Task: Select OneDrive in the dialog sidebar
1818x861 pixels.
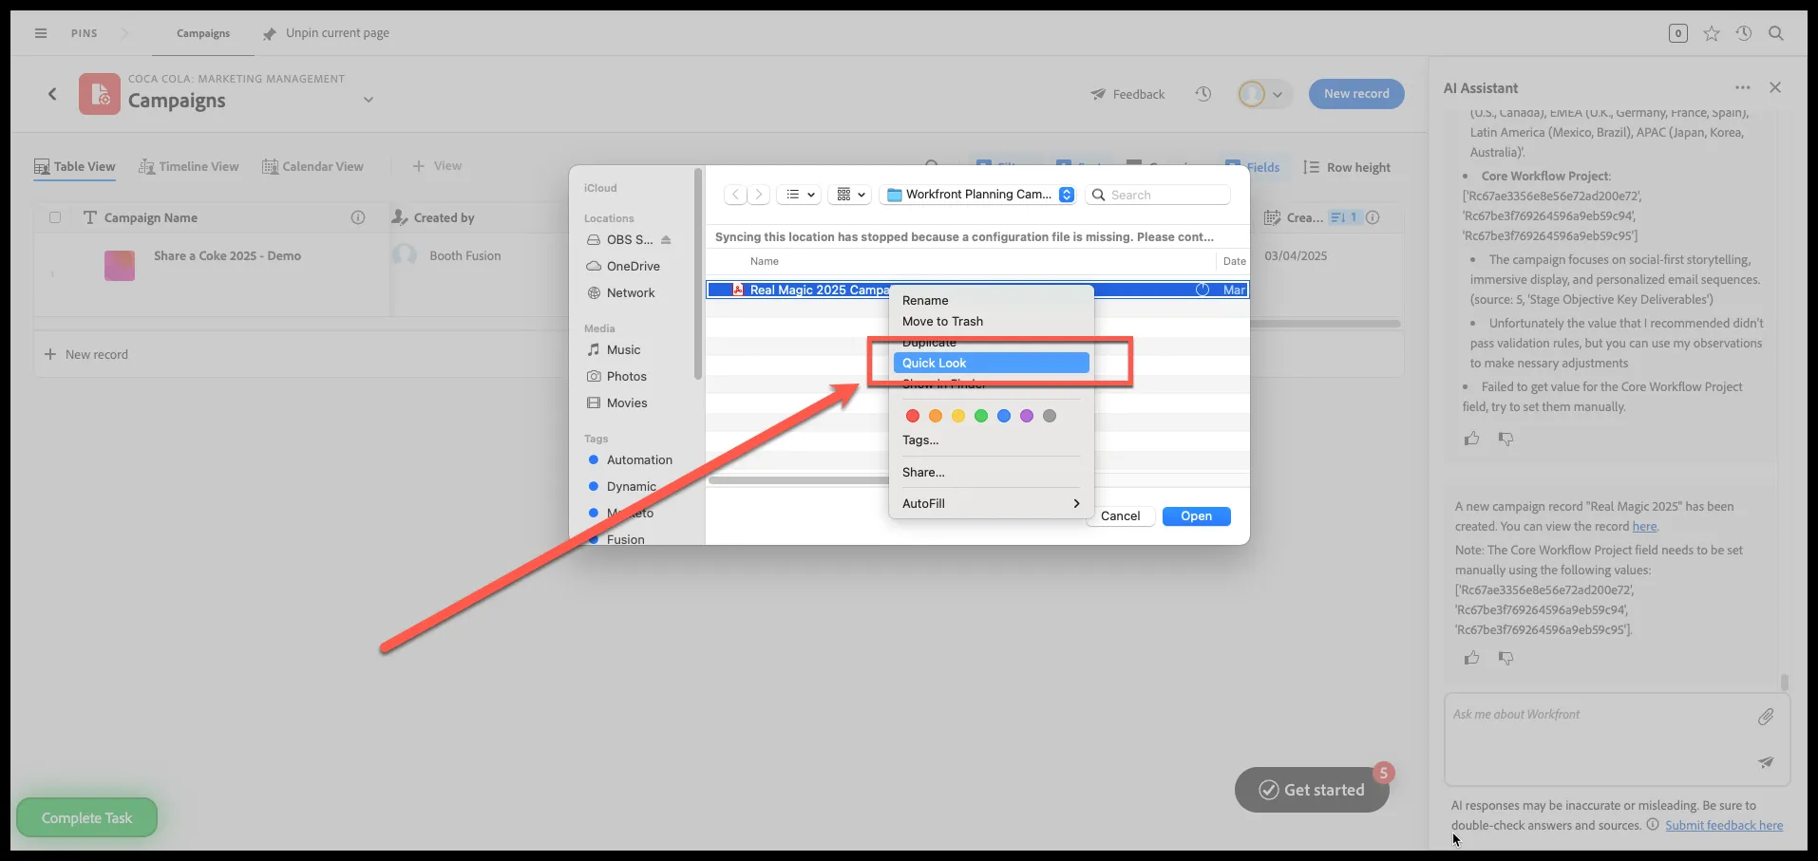Action: pyautogui.click(x=633, y=266)
